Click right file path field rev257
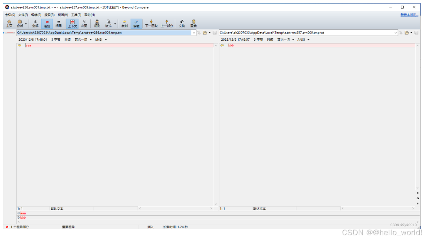The image size is (424, 240). pos(306,33)
